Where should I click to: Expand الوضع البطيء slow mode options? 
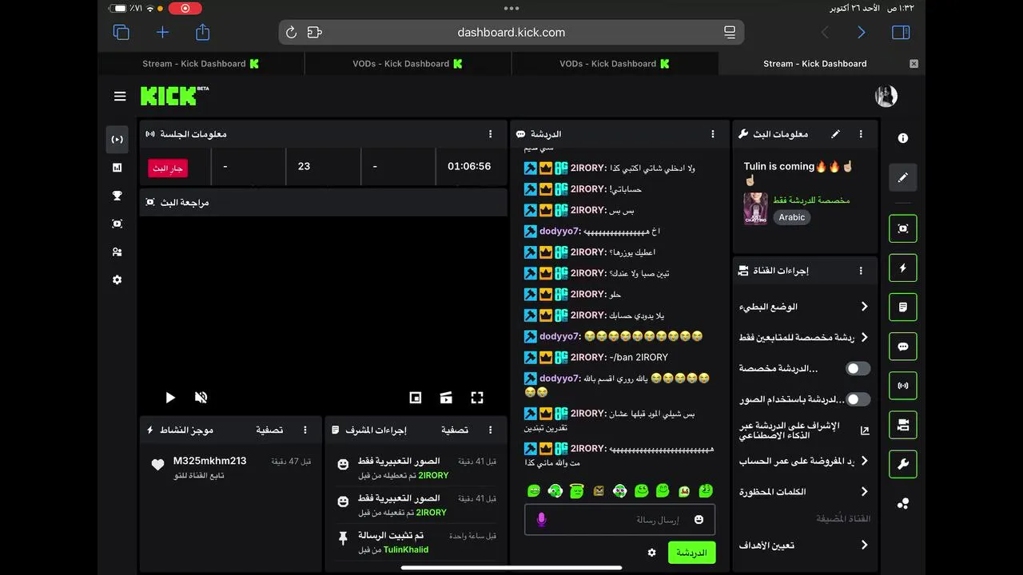coord(805,307)
